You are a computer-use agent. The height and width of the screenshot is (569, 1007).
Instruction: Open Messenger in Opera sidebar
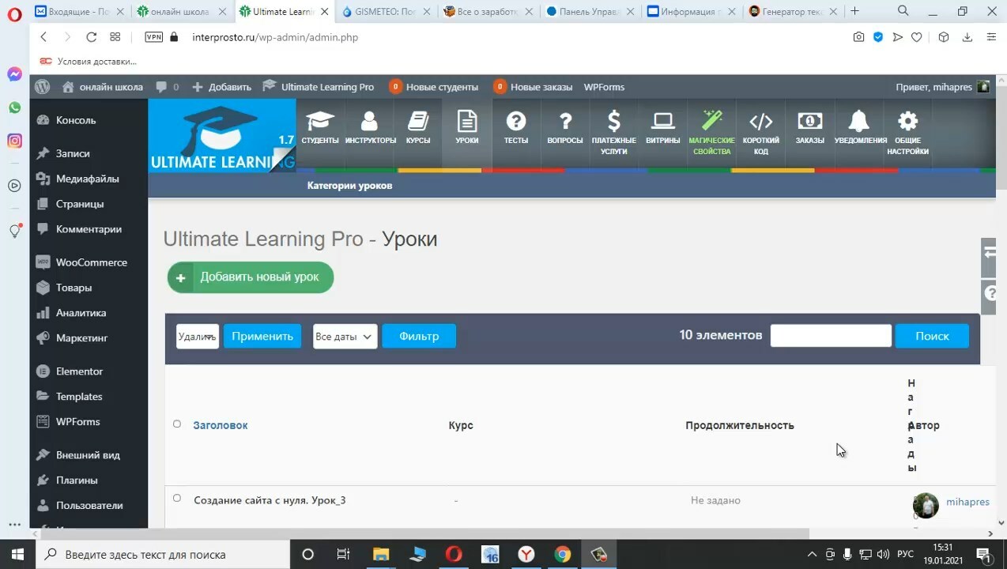pos(14,74)
